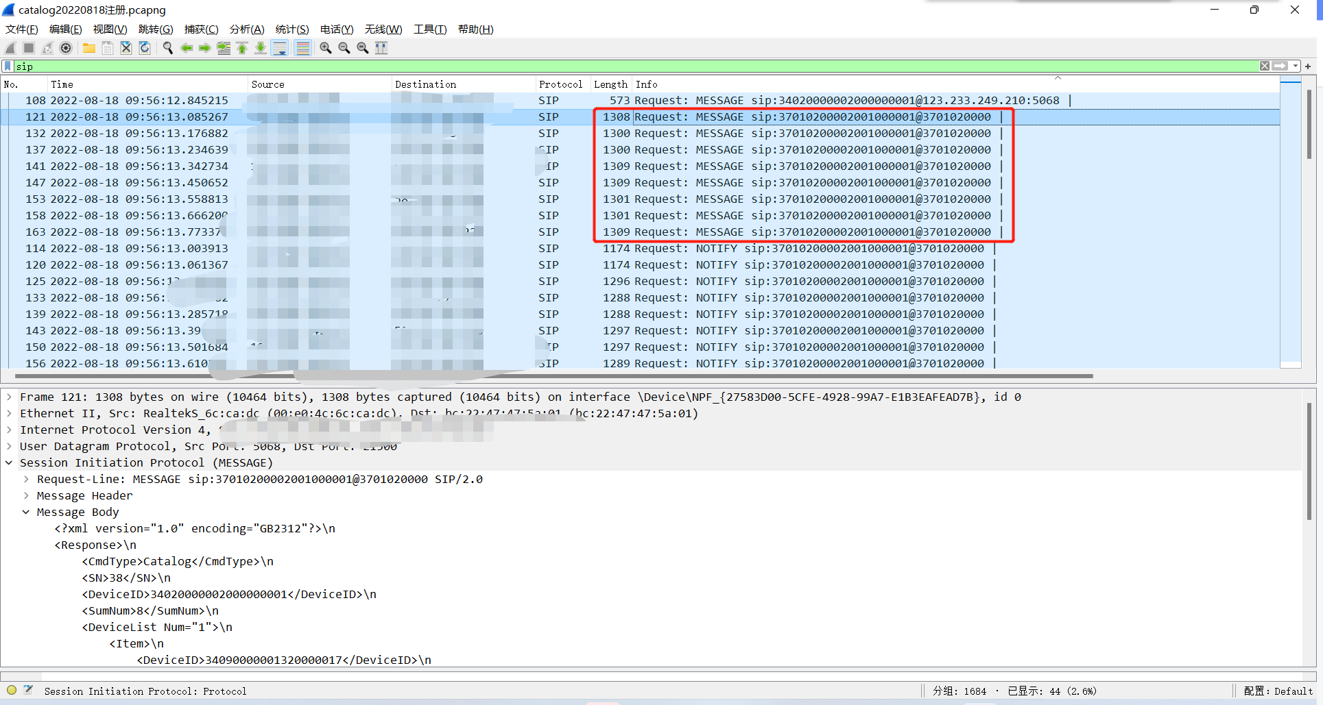1323x705 pixels.
Task: Find a packet with the magnifier icon
Action: click(167, 48)
